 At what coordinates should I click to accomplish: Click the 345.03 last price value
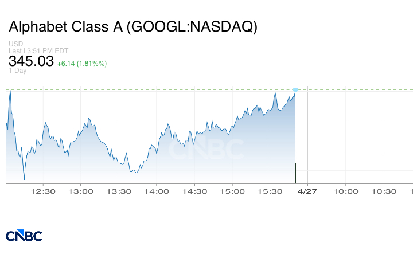click(x=31, y=61)
